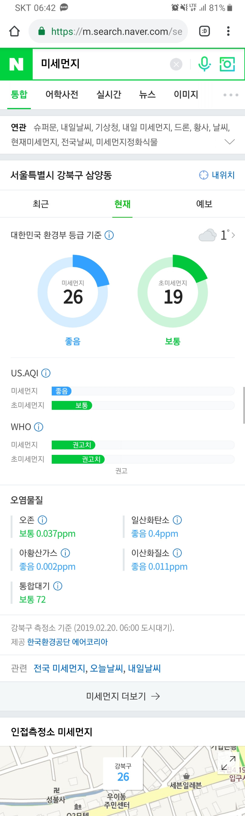Open the browser three-dot menu
Viewport: 245px width, 816px height.
(228, 31)
